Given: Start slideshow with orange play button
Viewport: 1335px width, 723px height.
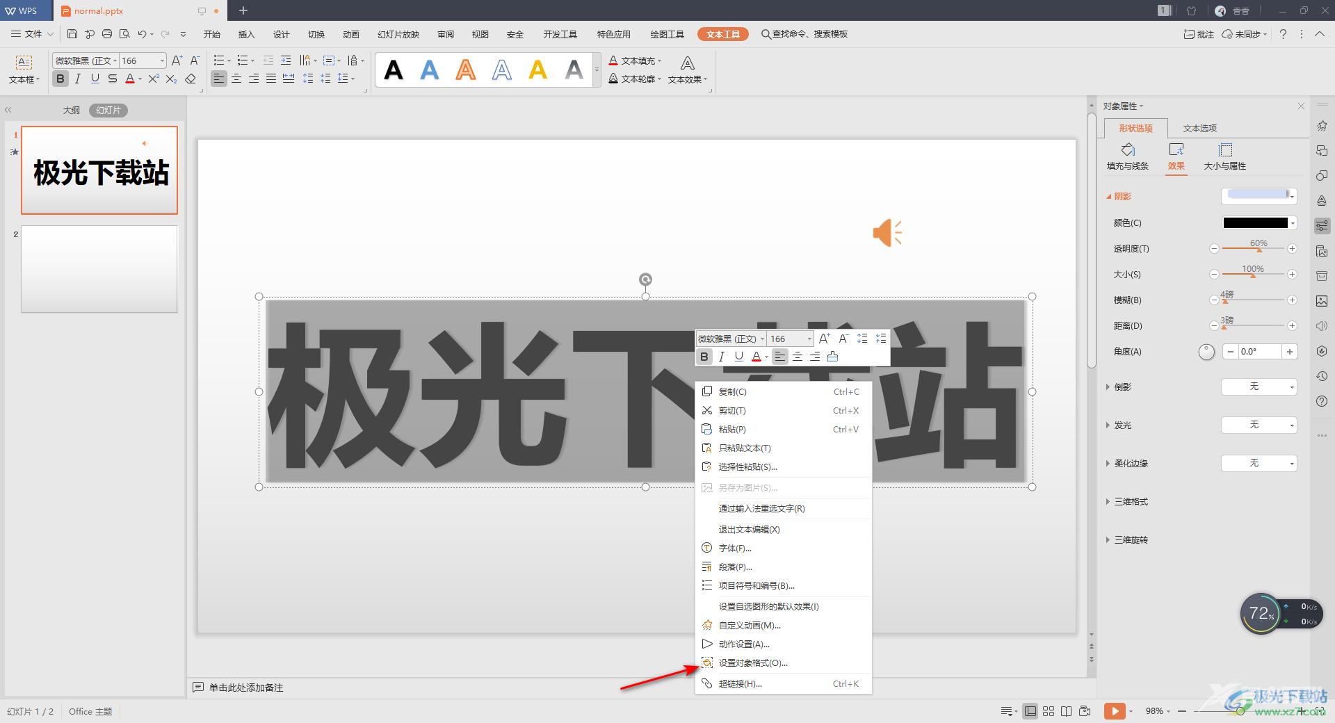Looking at the screenshot, I should pyautogui.click(x=1115, y=711).
